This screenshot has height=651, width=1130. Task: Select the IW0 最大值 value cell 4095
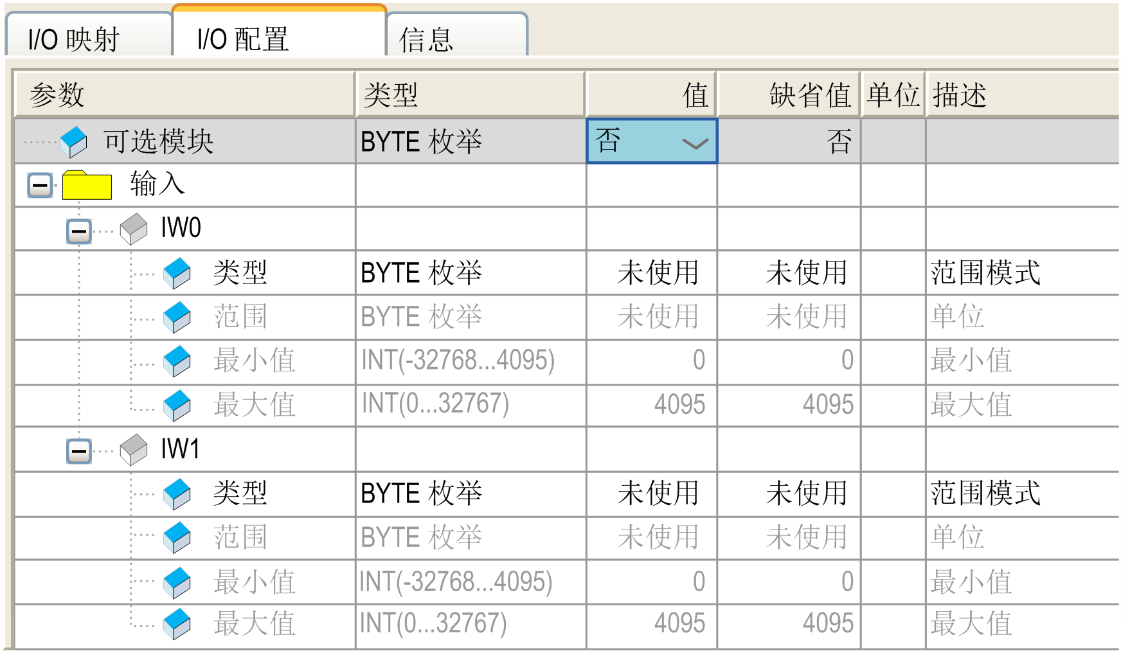(679, 405)
